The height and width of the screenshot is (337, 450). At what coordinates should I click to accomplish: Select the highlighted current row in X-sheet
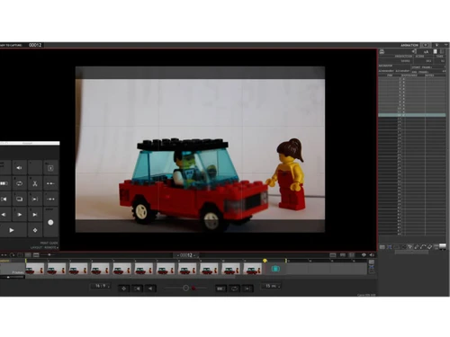click(x=412, y=115)
